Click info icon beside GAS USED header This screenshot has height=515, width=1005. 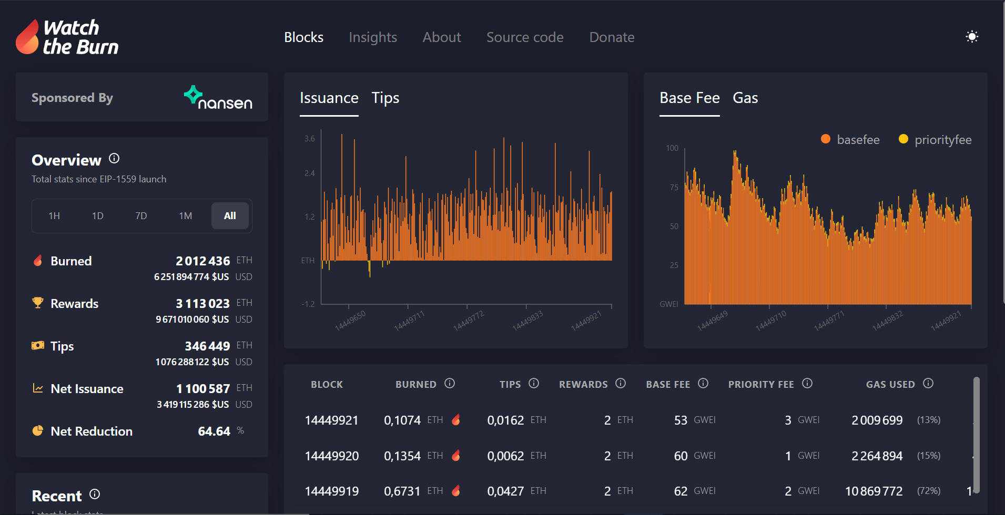point(928,383)
